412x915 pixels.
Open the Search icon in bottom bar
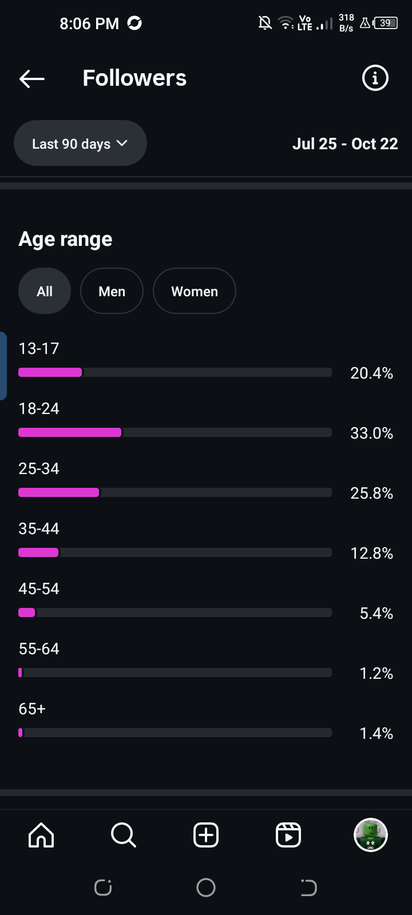(x=124, y=835)
